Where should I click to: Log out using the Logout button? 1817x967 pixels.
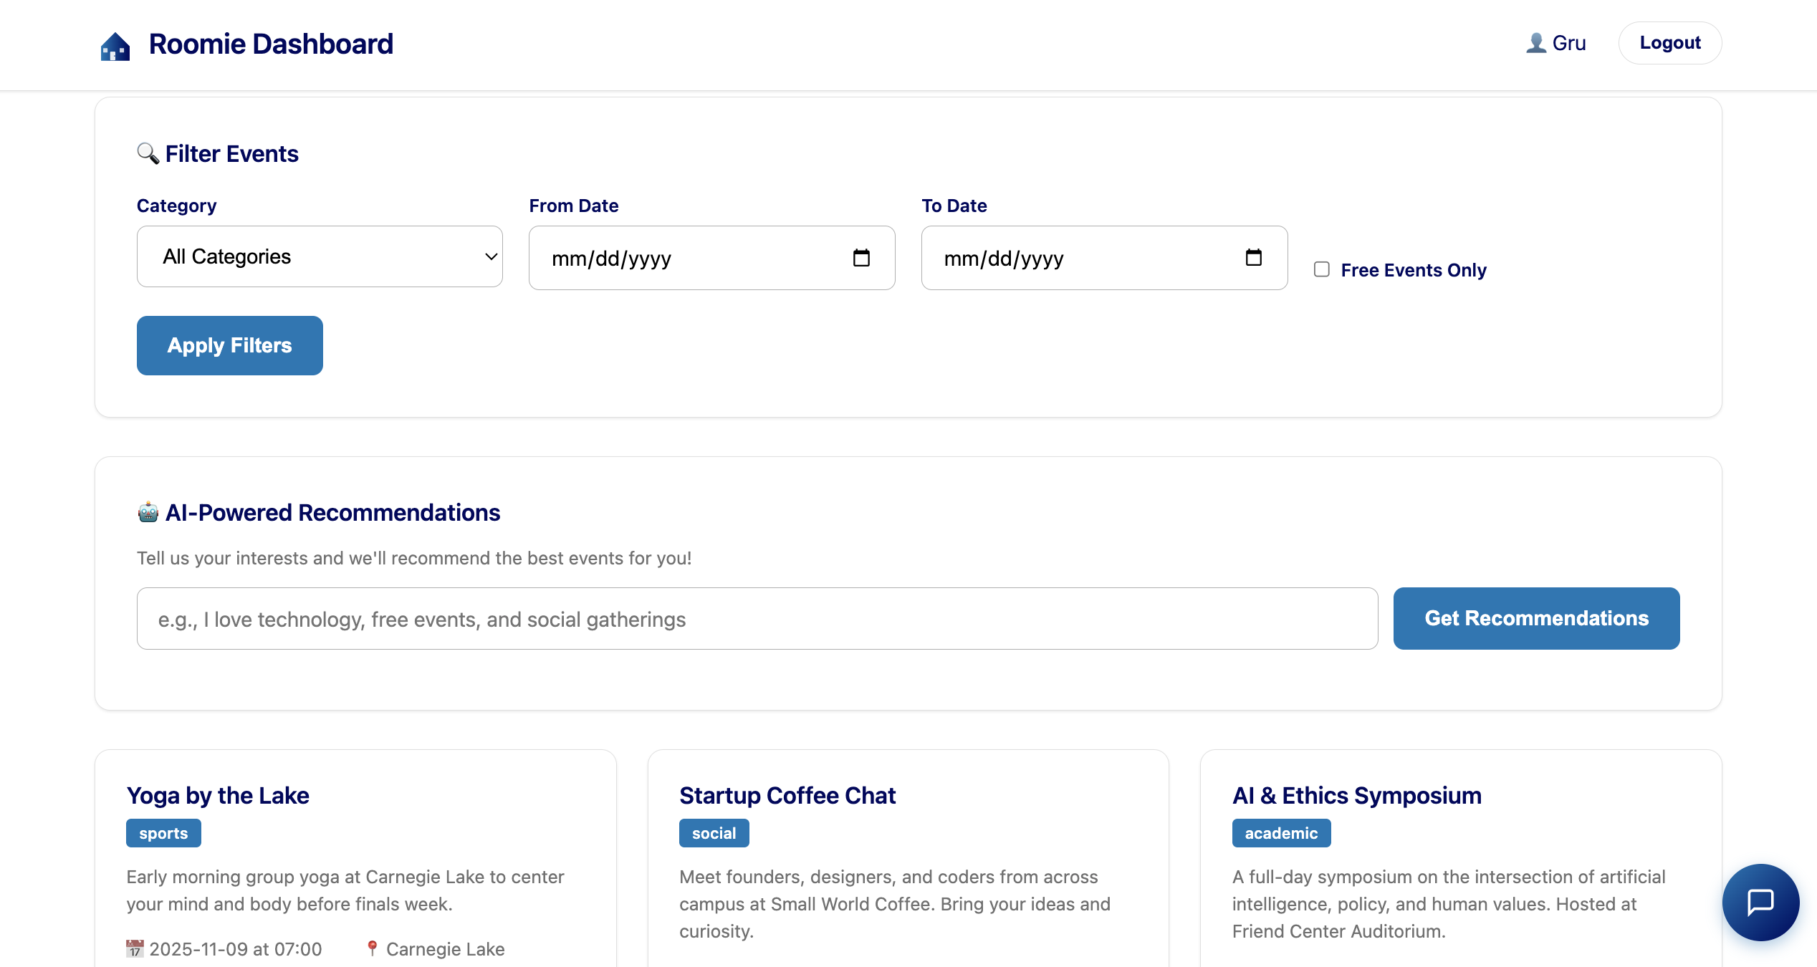point(1669,43)
